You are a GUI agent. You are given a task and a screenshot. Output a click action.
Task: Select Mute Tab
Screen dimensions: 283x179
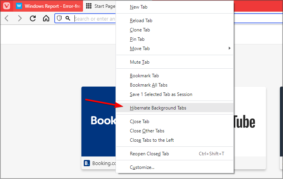pos(175,62)
